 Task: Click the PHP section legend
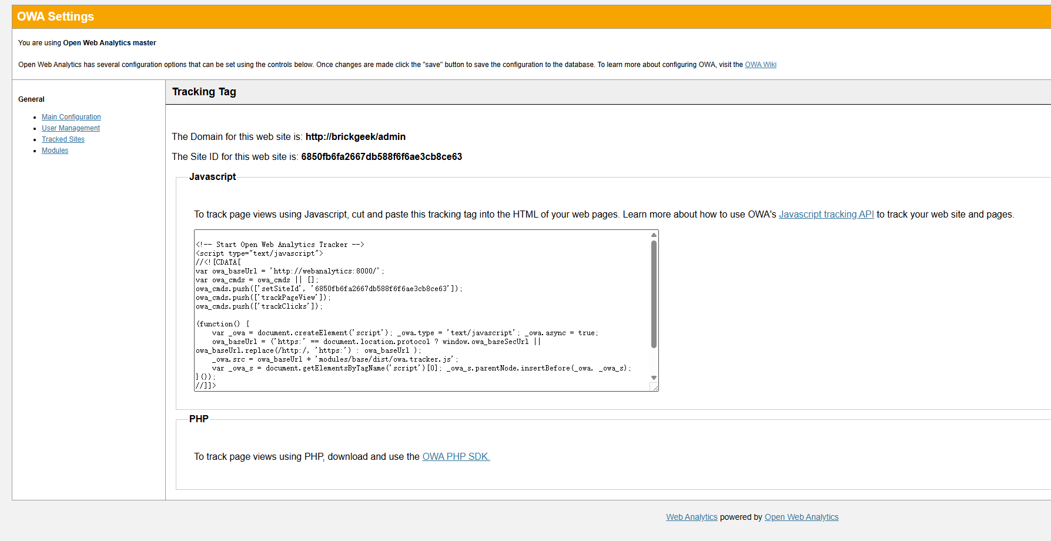click(199, 419)
